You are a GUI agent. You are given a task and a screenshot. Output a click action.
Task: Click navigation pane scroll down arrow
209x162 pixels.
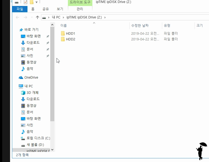point(52,150)
